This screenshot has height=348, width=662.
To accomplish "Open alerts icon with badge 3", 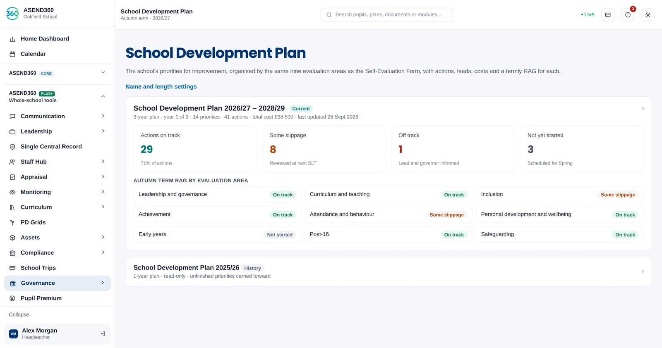I will [628, 15].
